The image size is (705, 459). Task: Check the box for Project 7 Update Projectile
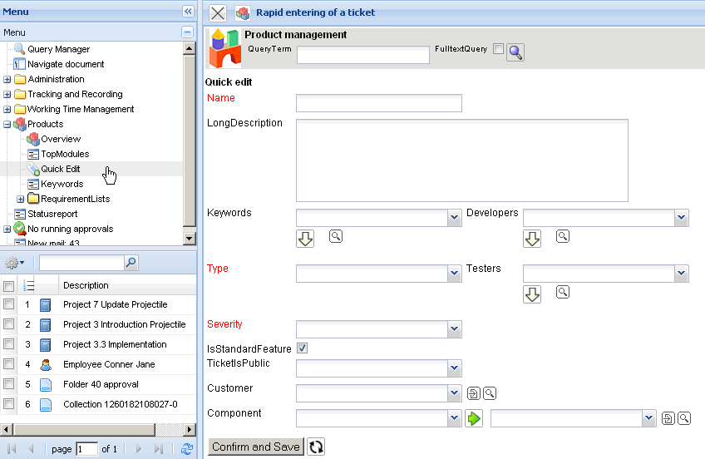click(x=8, y=304)
